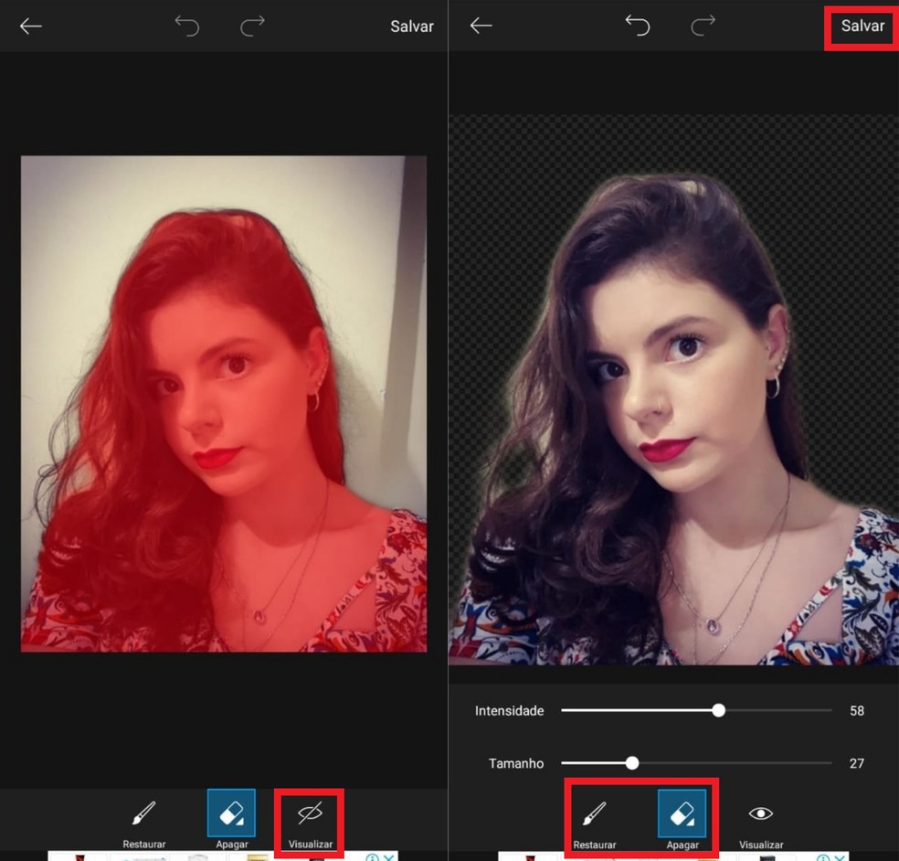Select the Restaurar brush tool in left panel
The width and height of the screenshot is (899, 861).
[x=143, y=821]
